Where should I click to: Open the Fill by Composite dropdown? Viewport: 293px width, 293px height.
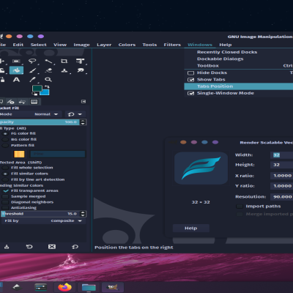[x=42, y=220]
